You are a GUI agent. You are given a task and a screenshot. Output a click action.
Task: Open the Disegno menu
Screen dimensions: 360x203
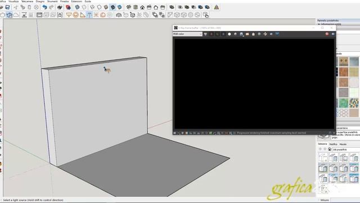coord(40,1)
